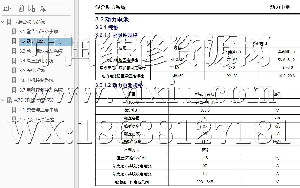The height and width of the screenshot is (188, 300).
Task: Click the add new bookmark icon
Action: [x=32, y=8]
